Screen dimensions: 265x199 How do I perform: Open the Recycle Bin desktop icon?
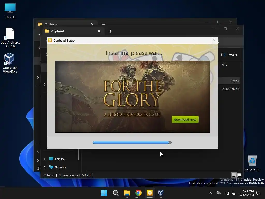(x=252, y=163)
